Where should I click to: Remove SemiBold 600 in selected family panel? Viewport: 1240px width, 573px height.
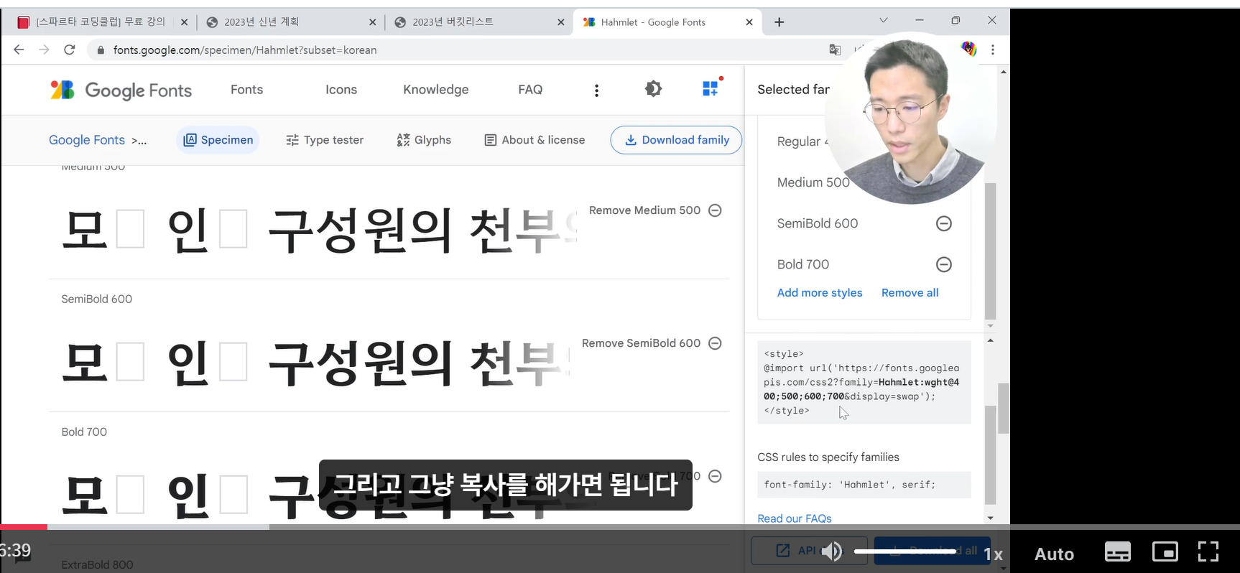[944, 223]
